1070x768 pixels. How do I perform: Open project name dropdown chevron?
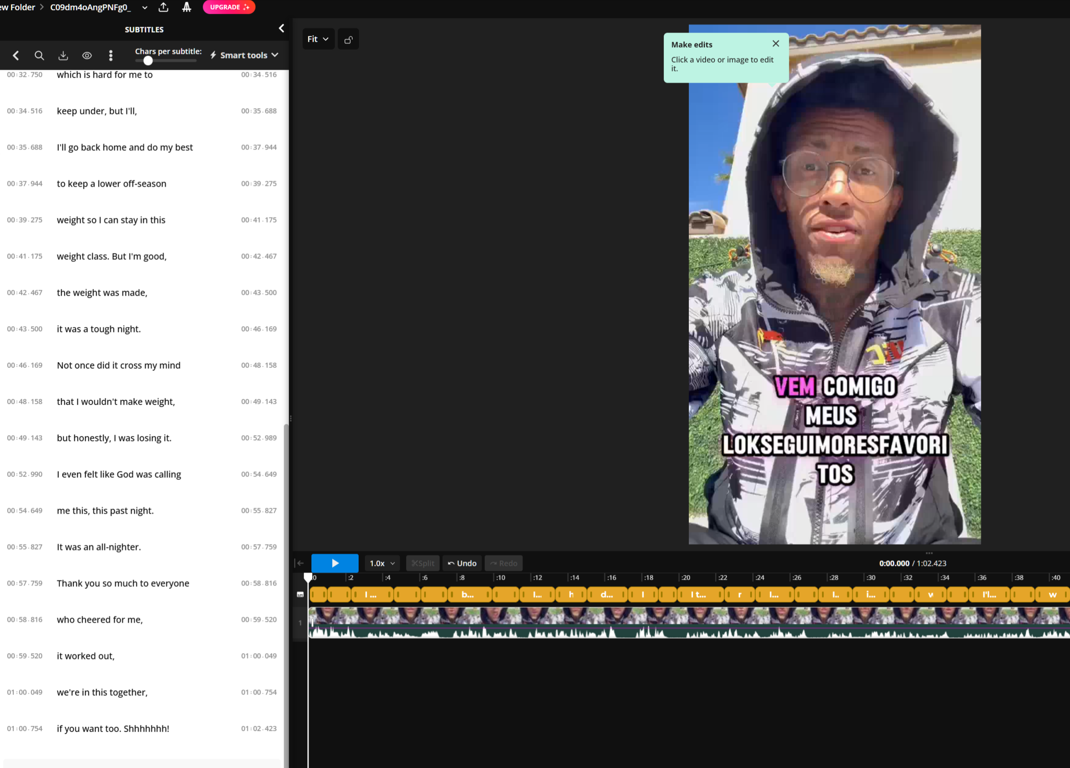click(144, 8)
